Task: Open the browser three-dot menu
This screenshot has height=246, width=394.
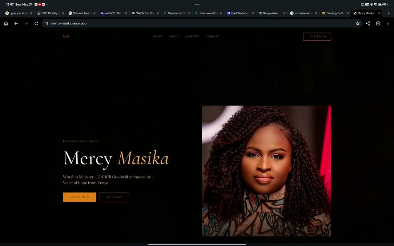Action: pos(388,23)
